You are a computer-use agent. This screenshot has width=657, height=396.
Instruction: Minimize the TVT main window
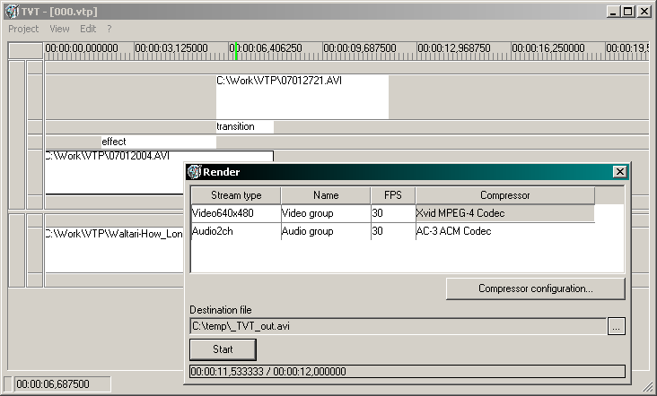(x=613, y=12)
